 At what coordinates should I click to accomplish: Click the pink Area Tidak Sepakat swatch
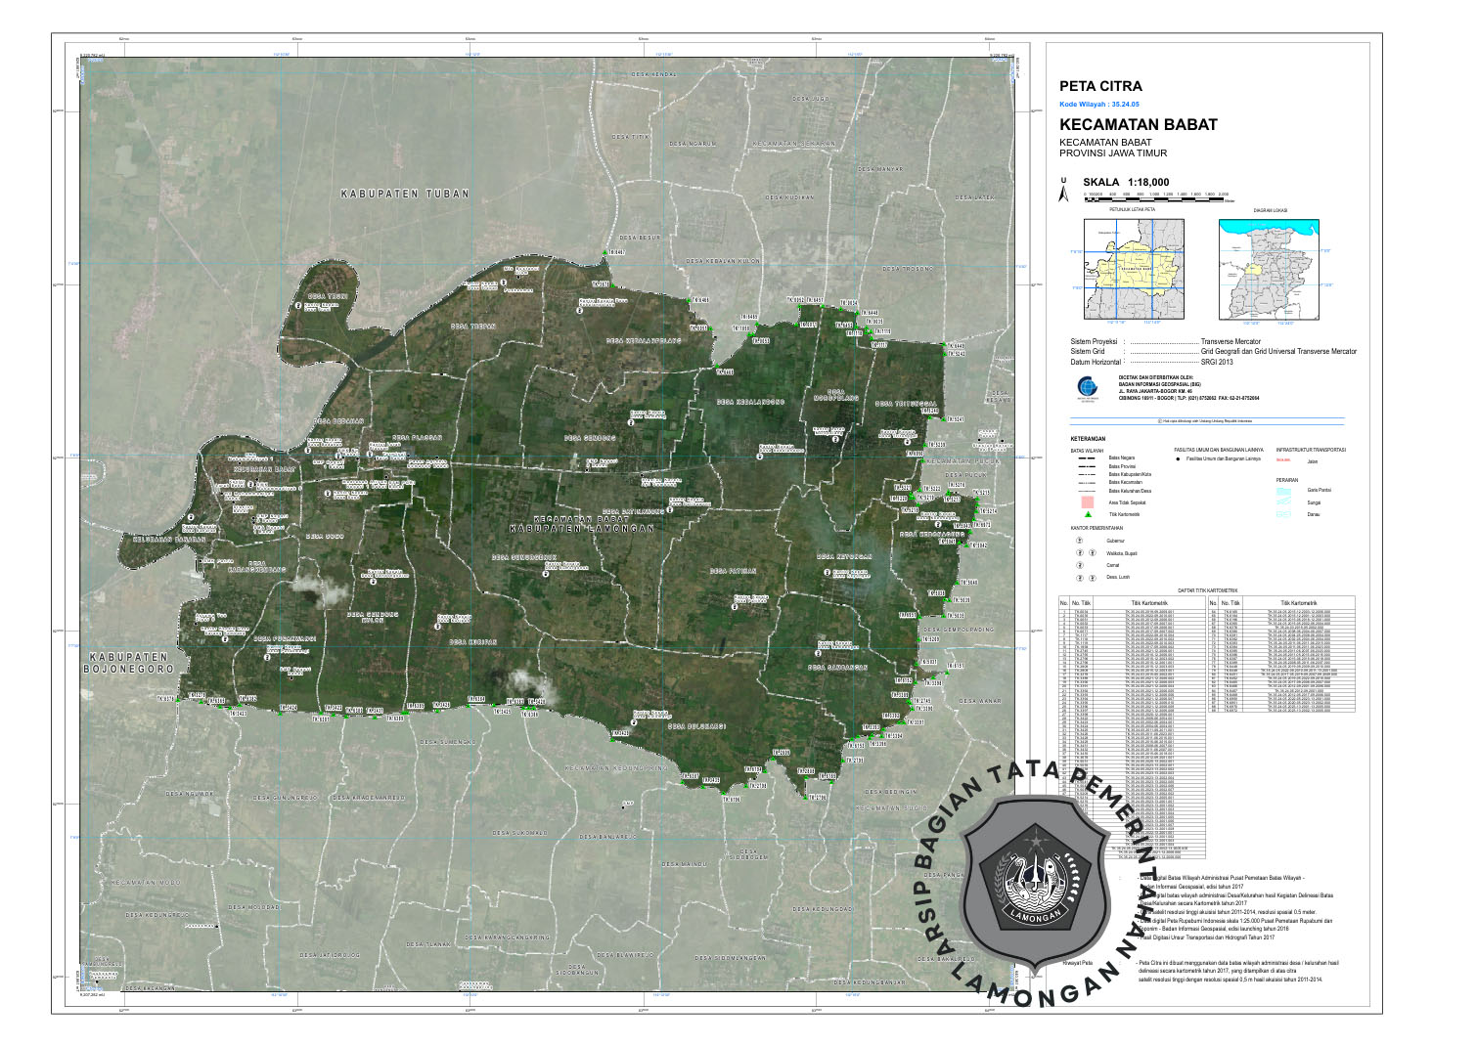click(x=1087, y=501)
